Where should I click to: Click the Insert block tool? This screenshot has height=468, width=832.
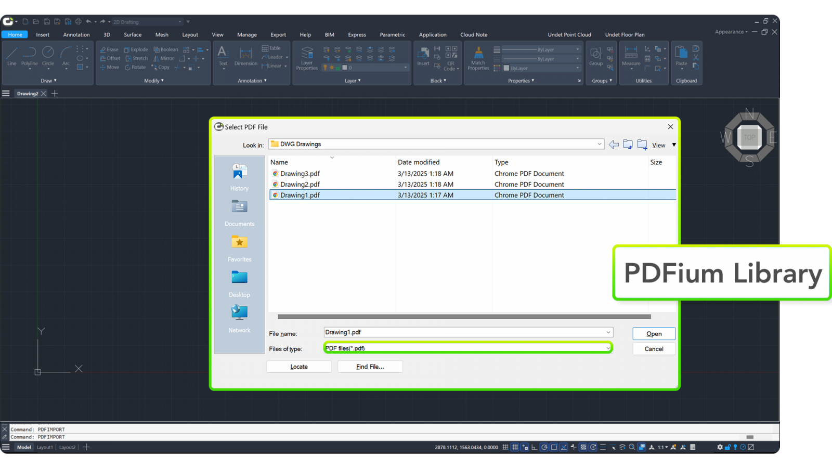423,56
